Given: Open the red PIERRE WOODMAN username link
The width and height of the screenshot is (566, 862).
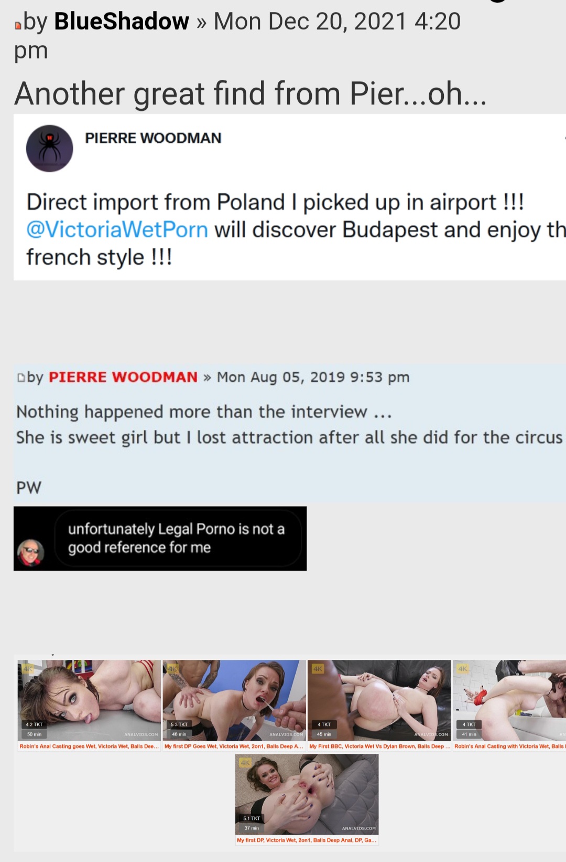Looking at the screenshot, I should [123, 377].
